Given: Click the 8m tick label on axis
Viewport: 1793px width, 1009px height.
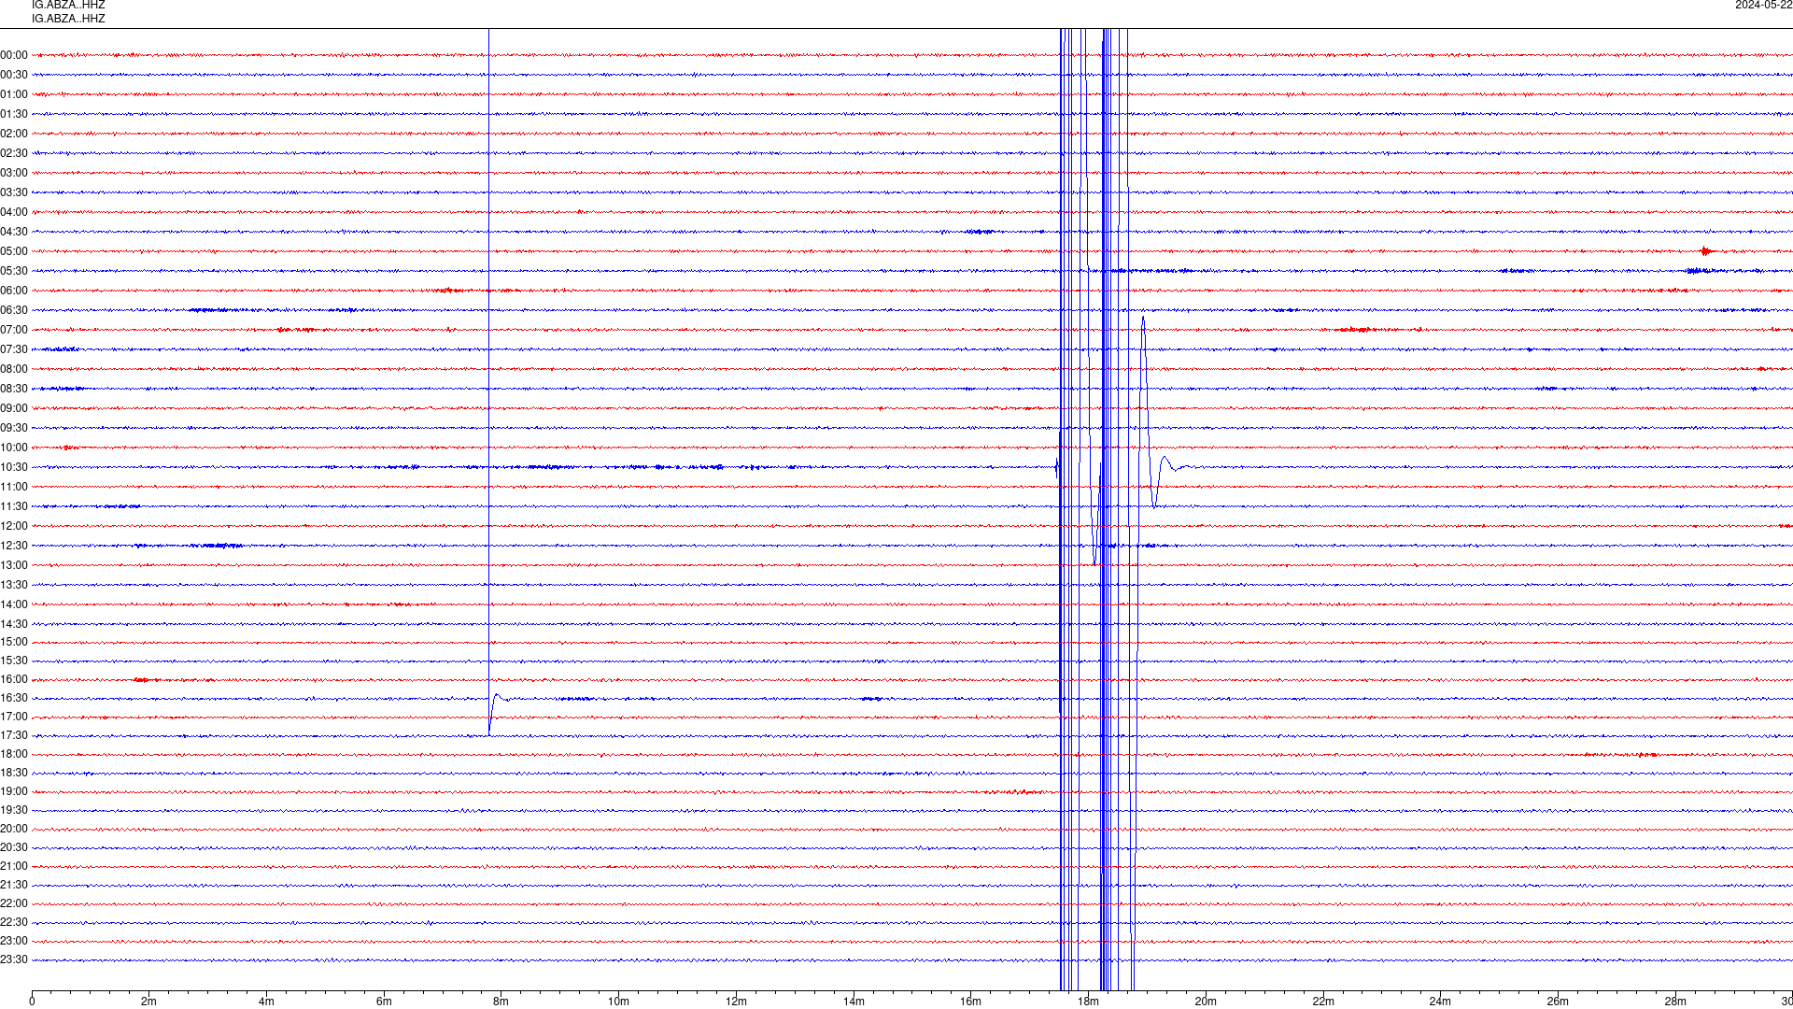Looking at the screenshot, I should pos(501,1002).
